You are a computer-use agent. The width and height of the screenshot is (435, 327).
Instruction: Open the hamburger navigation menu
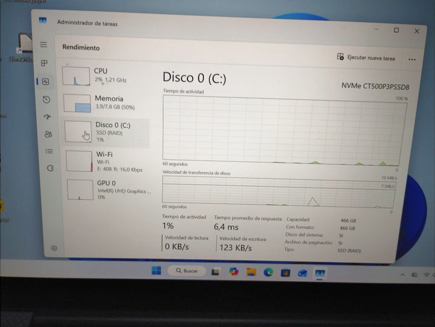[43, 45]
